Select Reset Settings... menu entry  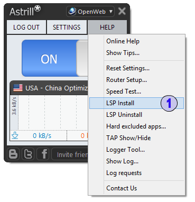point(136,68)
